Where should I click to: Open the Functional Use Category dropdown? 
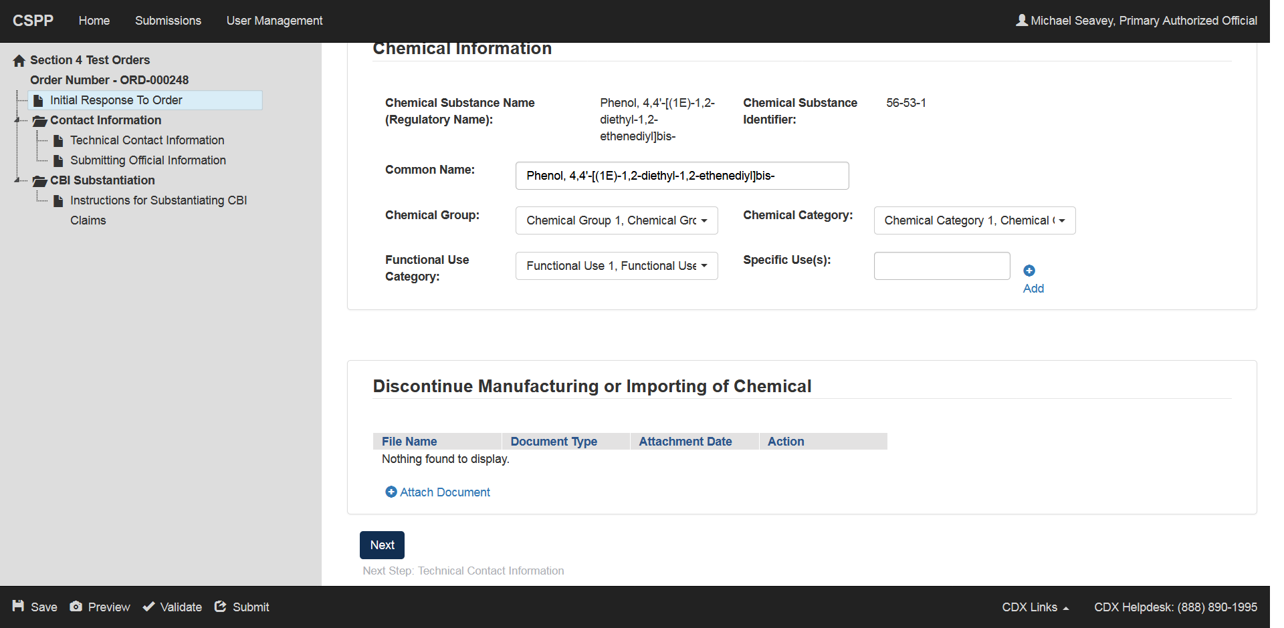[x=616, y=266]
